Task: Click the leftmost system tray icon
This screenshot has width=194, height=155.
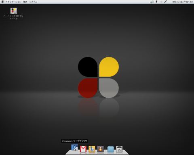Action: [x=152, y=2]
